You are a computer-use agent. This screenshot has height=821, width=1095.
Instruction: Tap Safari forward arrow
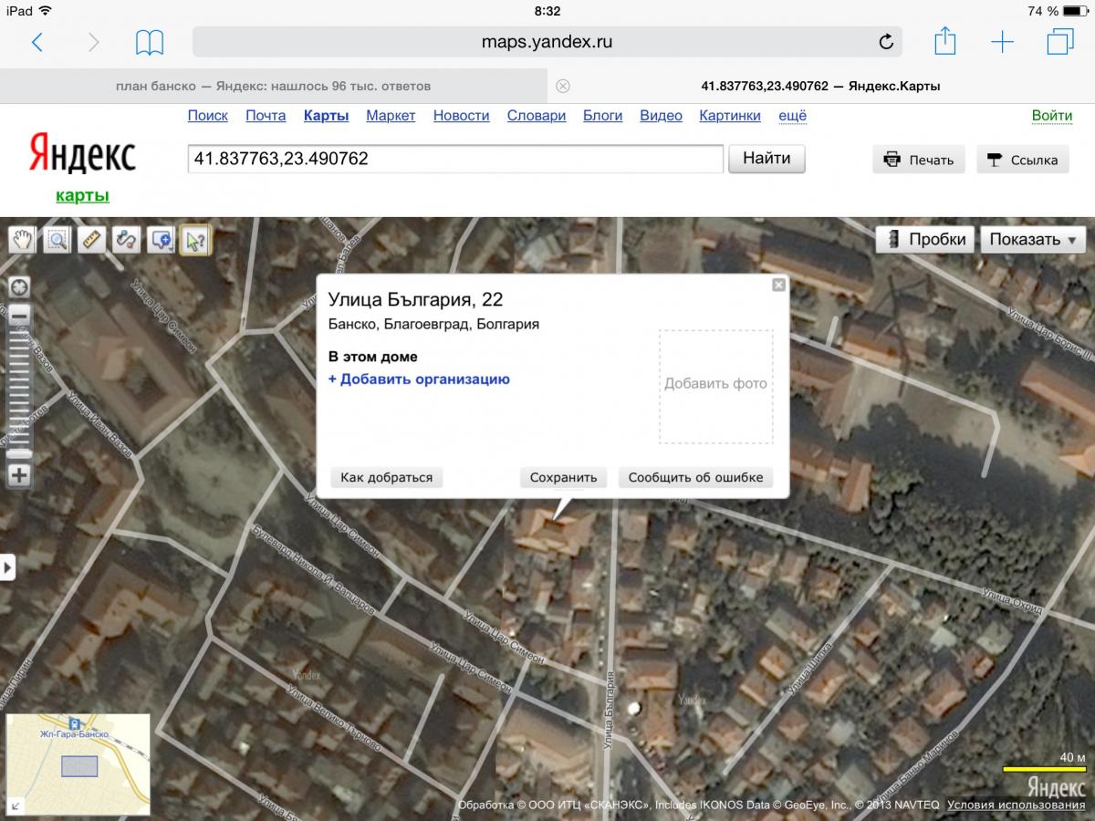click(x=93, y=42)
